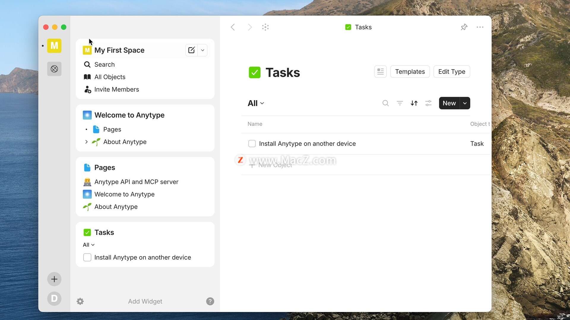Click the Tasks widget green check icon

point(87,233)
